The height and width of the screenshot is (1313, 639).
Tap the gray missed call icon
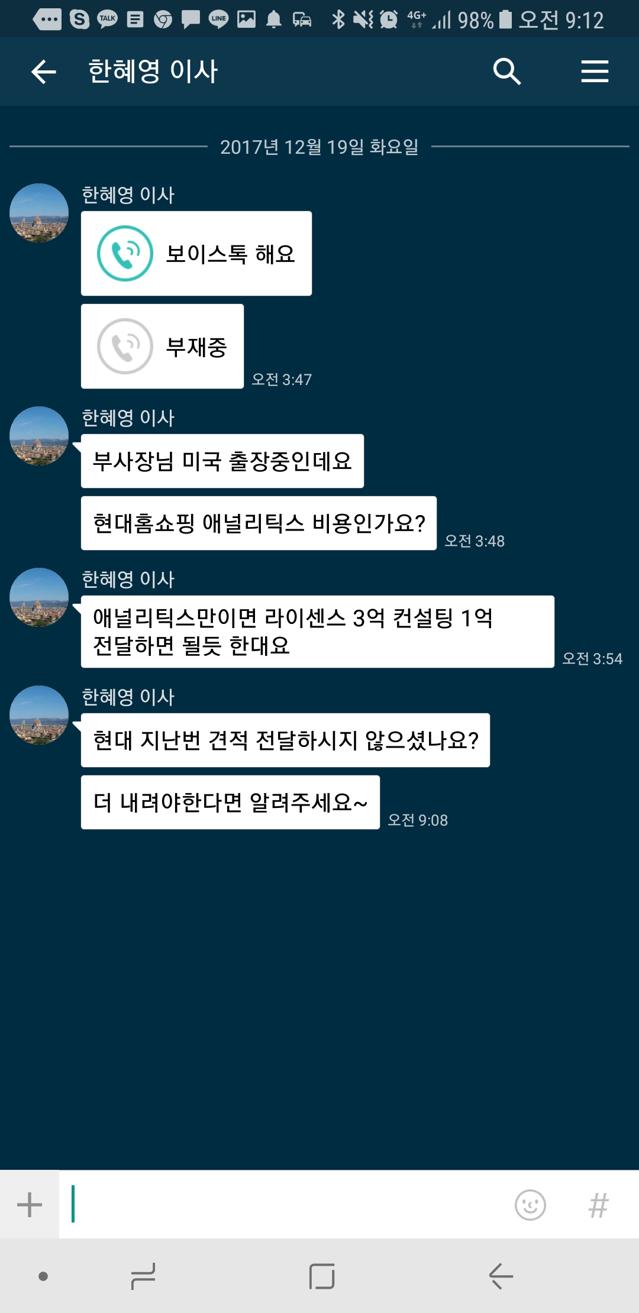(x=125, y=347)
